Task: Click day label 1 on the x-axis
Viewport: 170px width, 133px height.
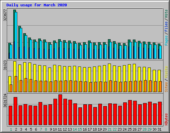Action: coord(11,129)
